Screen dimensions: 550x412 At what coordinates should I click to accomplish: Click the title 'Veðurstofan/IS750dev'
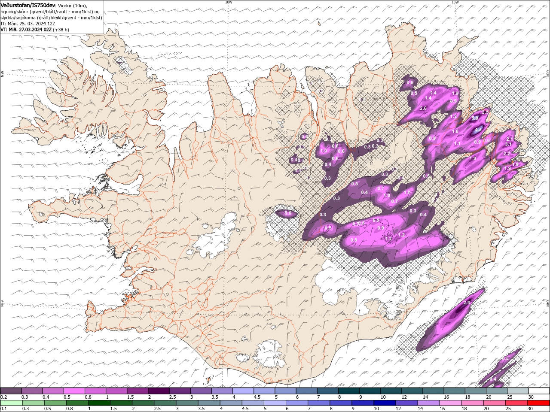tap(28, 5)
